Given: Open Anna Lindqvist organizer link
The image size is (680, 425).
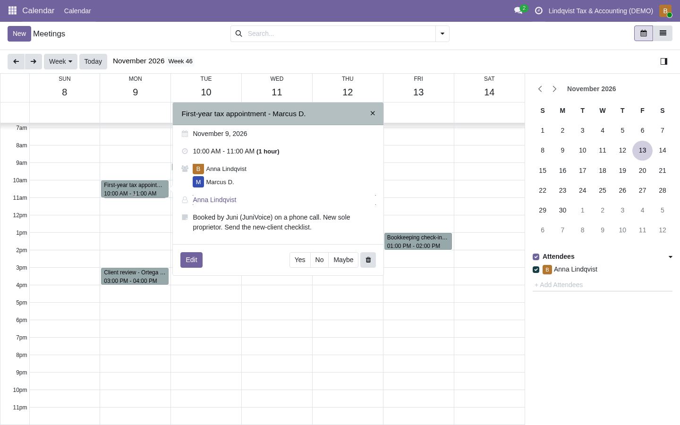Looking at the screenshot, I should click(214, 200).
